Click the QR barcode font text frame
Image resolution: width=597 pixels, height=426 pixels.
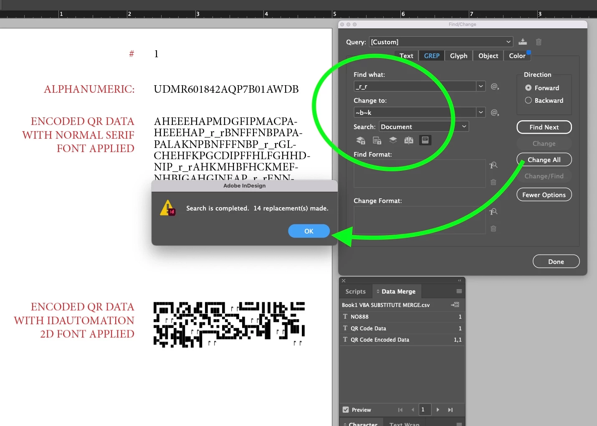pos(229,325)
